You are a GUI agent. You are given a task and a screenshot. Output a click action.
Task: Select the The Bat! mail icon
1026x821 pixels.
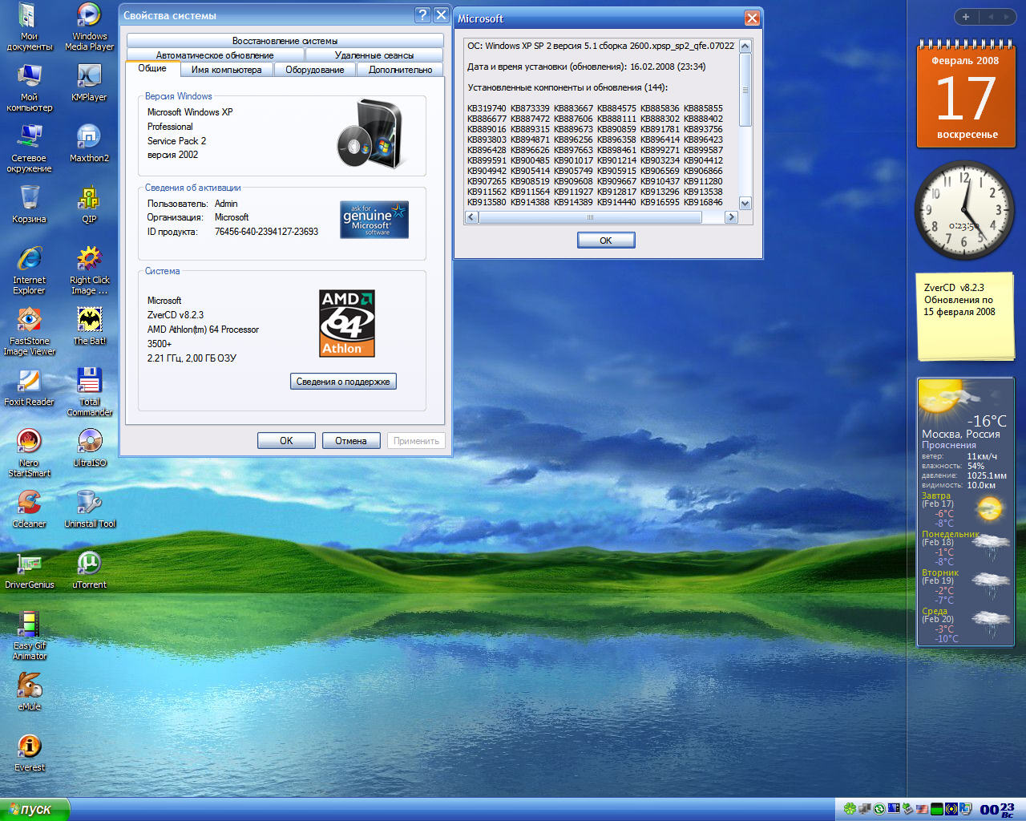[x=89, y=321]
